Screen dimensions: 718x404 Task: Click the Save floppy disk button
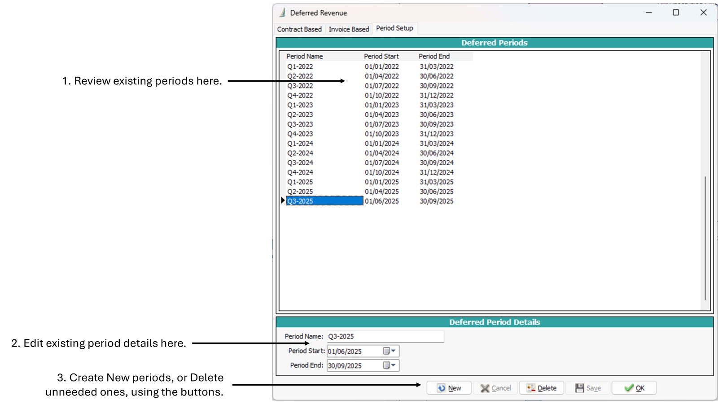tap(587, 388)
